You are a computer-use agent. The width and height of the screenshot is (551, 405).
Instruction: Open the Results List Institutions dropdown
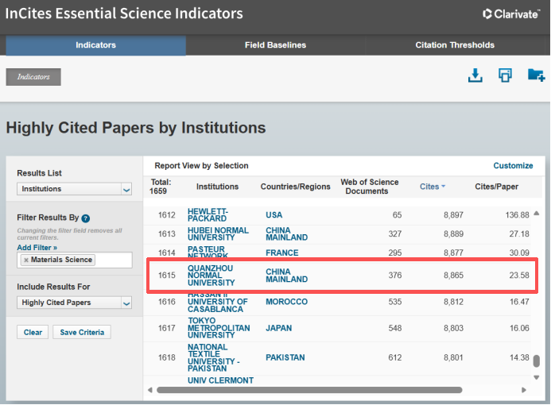74,189
